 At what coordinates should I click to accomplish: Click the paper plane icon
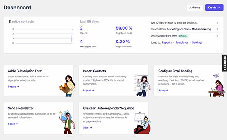[x=216, y=76]
